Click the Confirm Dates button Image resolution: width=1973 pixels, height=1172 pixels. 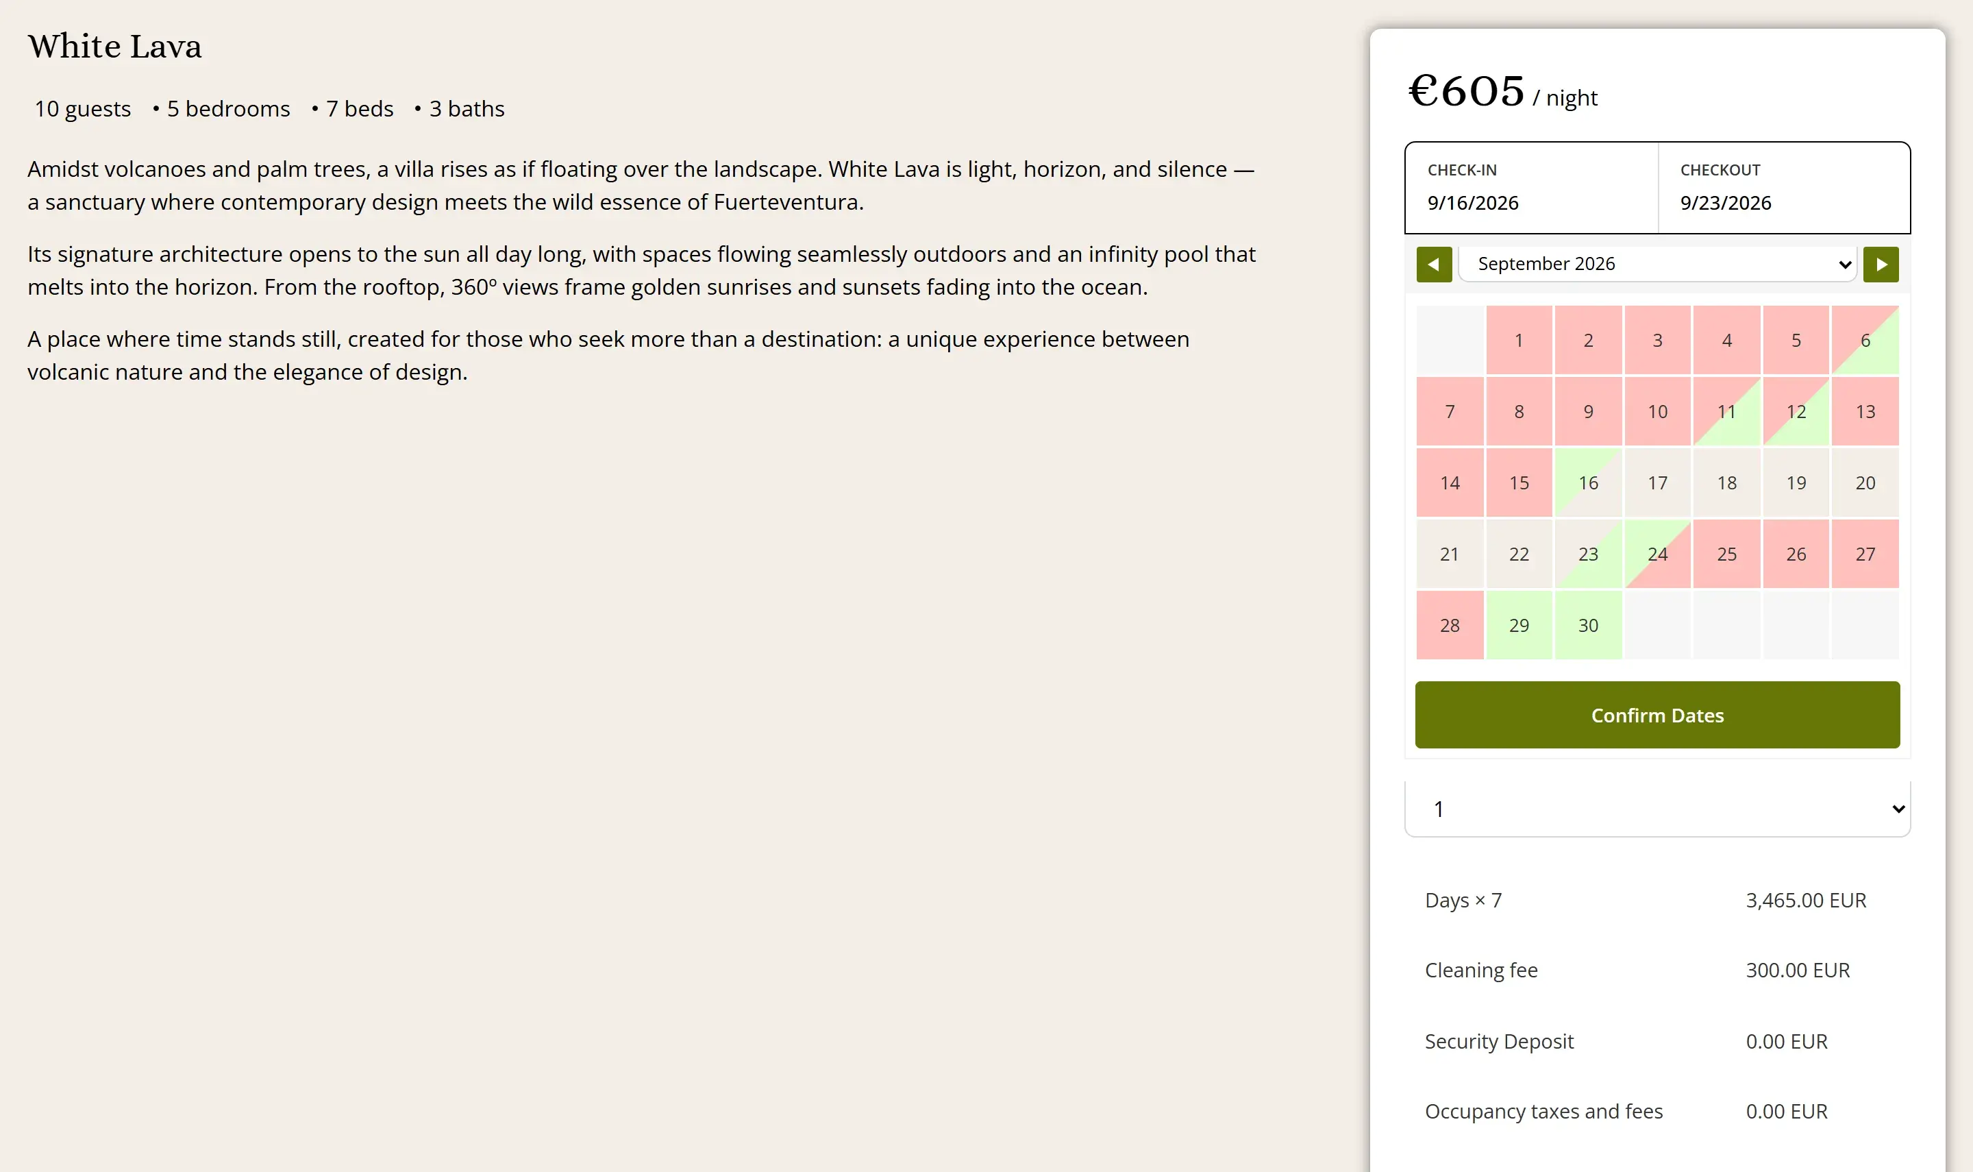point(1656,715)
